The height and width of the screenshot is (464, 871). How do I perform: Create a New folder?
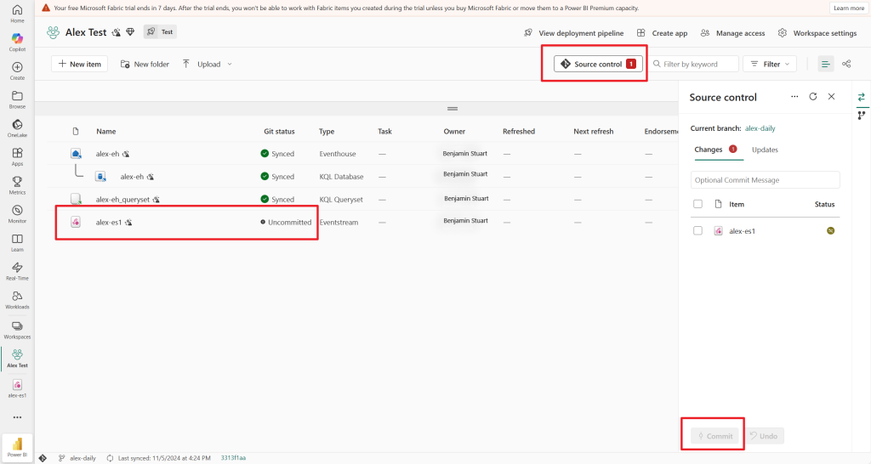[145, 65]
